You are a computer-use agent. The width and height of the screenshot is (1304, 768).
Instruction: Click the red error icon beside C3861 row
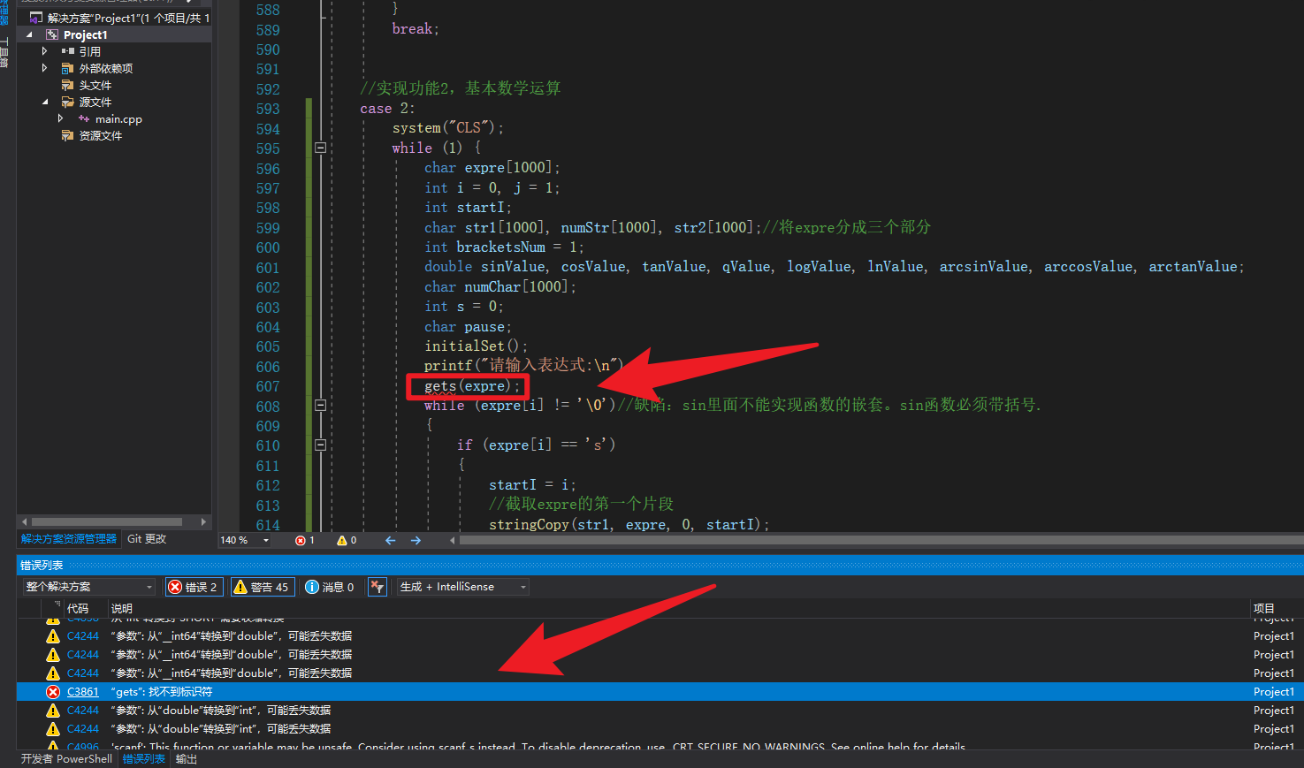point(52,691)
